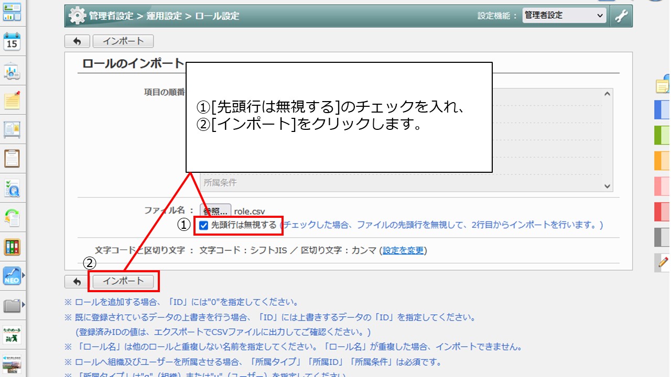Expand the NEO sidebar flyout arrow
The height and width of the screenshot is (377, 671).
[x=23, y=275]
